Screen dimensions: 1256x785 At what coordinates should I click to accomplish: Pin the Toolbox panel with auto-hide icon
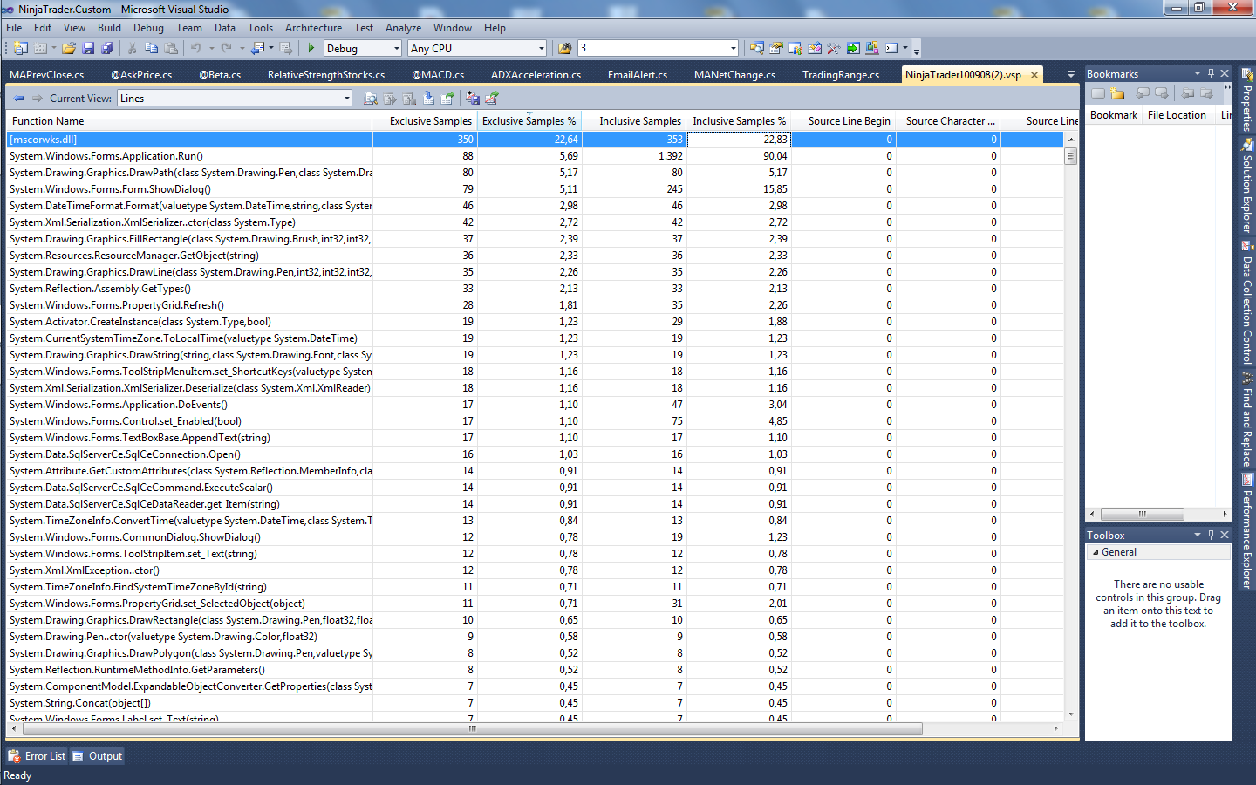tap(1211, 535)
